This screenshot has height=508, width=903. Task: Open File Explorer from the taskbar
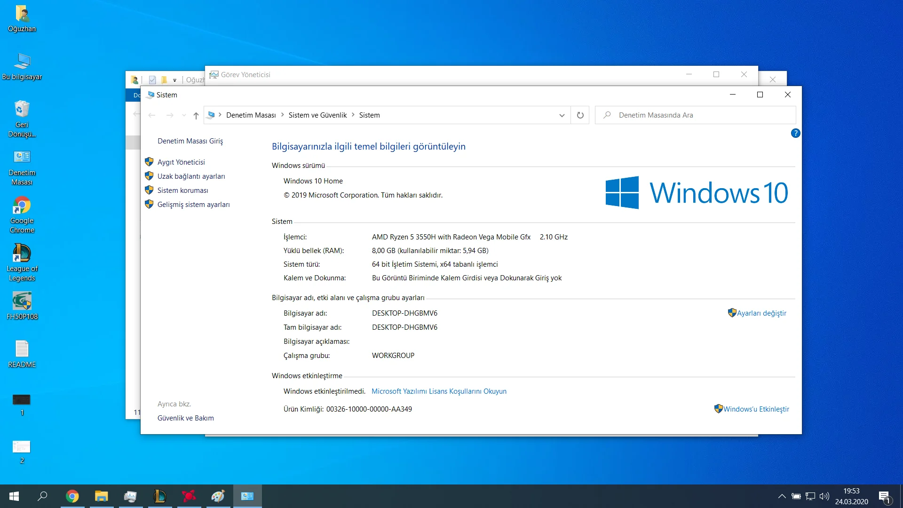(101, 496)
